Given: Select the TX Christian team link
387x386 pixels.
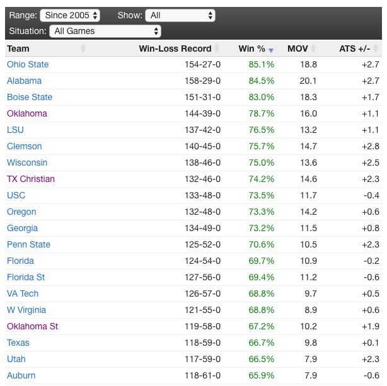Looking at the screenshot, I should [x=31, y=179].
